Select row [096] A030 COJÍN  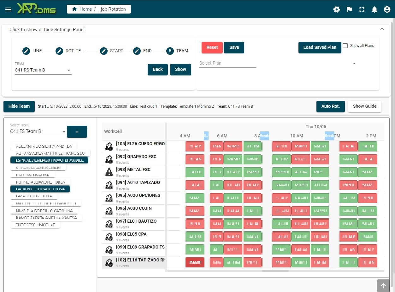click(134, 211)
